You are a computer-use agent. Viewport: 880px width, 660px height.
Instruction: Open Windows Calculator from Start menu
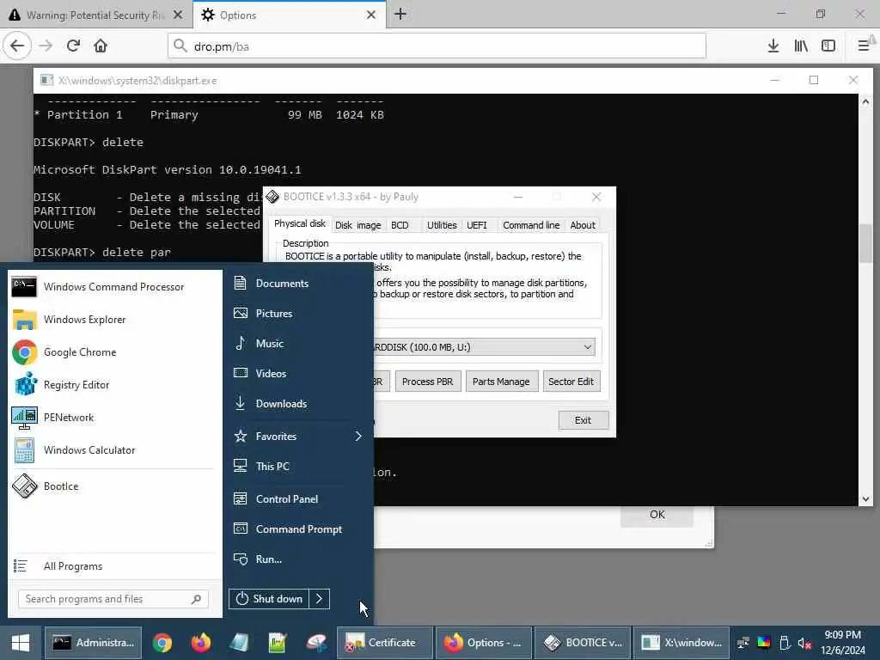click(x=114, y=450)
